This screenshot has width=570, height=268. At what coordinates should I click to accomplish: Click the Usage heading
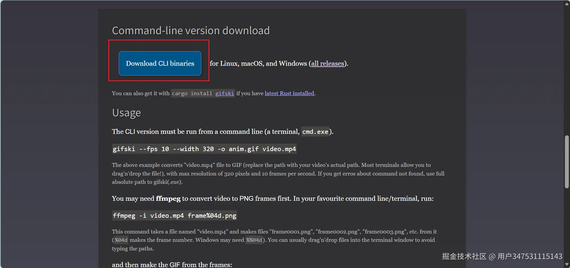coord(126,113)
